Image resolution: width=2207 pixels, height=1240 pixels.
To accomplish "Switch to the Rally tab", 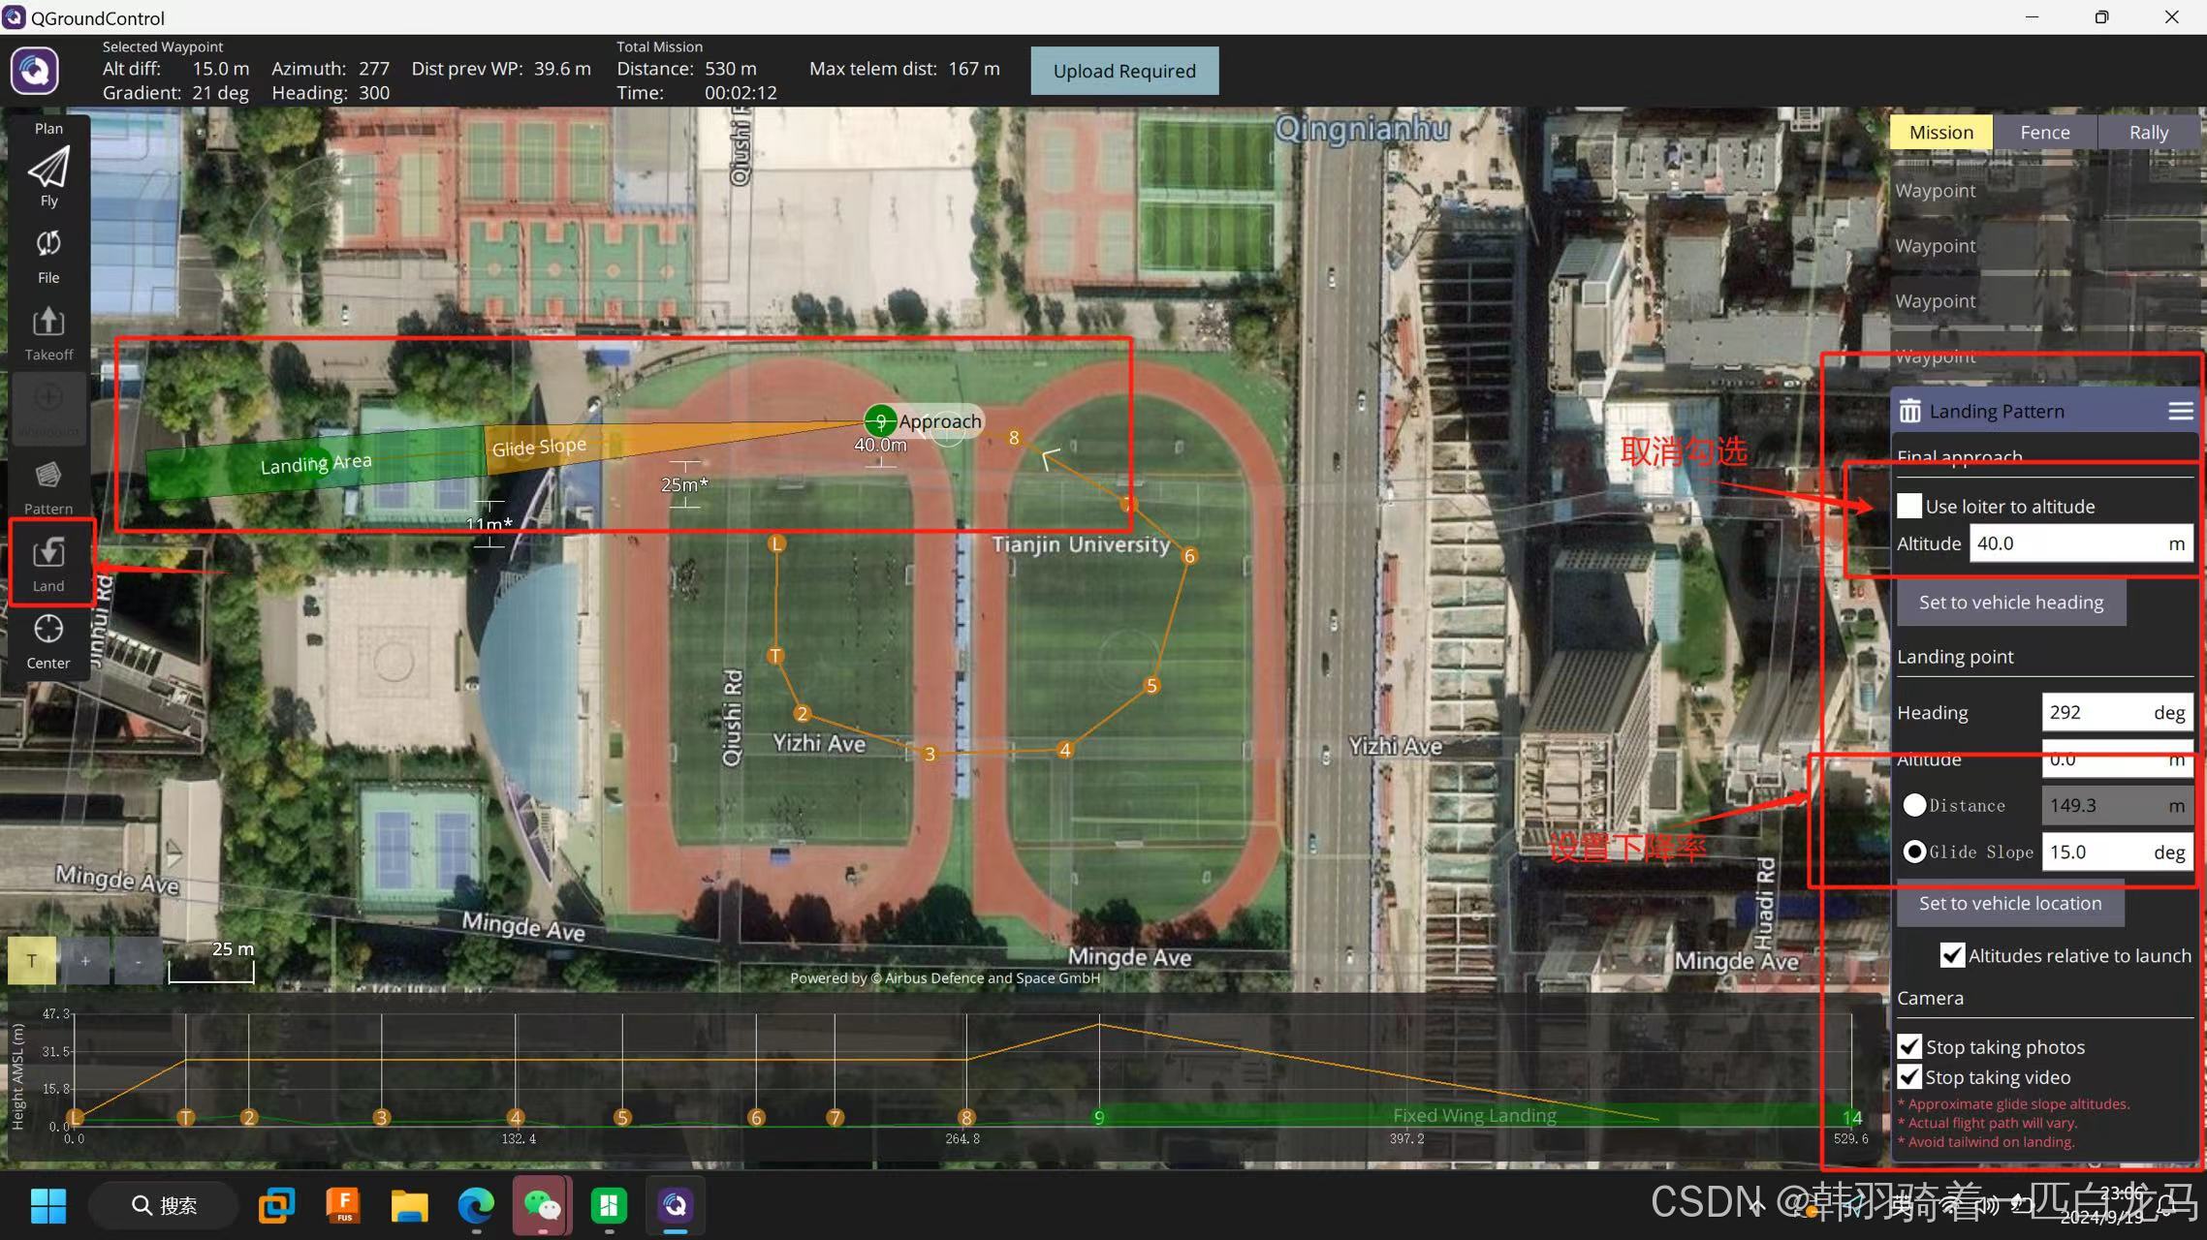I will pyautogui.click(x=2148, y=133).
